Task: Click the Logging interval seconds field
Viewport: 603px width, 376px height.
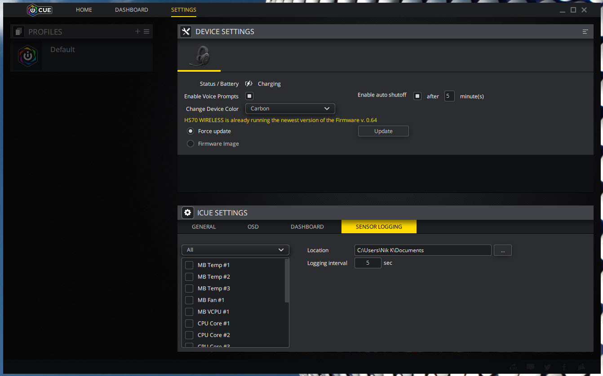Action: (368, 263)
